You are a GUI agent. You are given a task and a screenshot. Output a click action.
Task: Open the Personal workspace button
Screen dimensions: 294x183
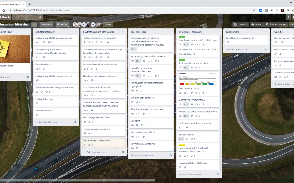(46, 24)
